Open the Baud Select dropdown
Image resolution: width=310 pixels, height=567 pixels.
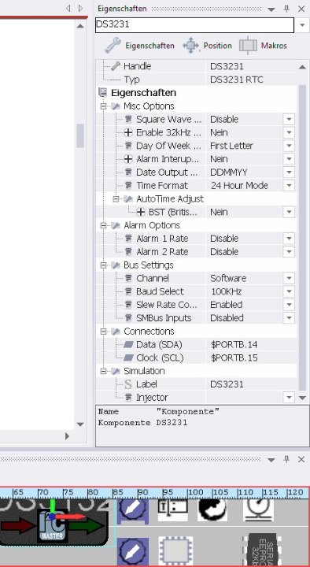coord(289,291)
